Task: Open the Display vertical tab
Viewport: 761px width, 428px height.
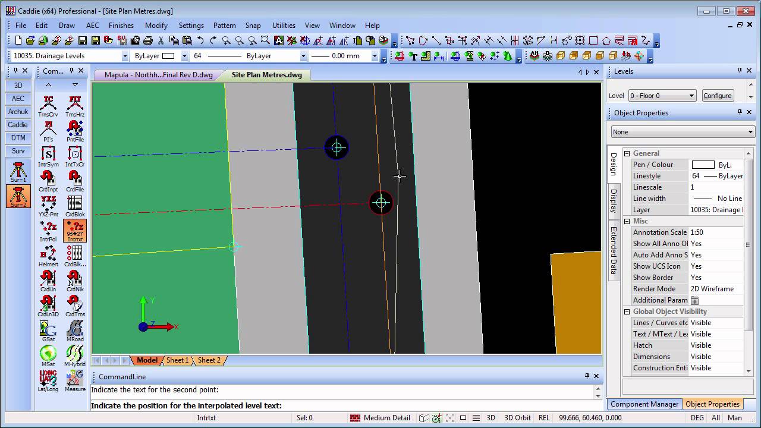Action: pos(614,202)
